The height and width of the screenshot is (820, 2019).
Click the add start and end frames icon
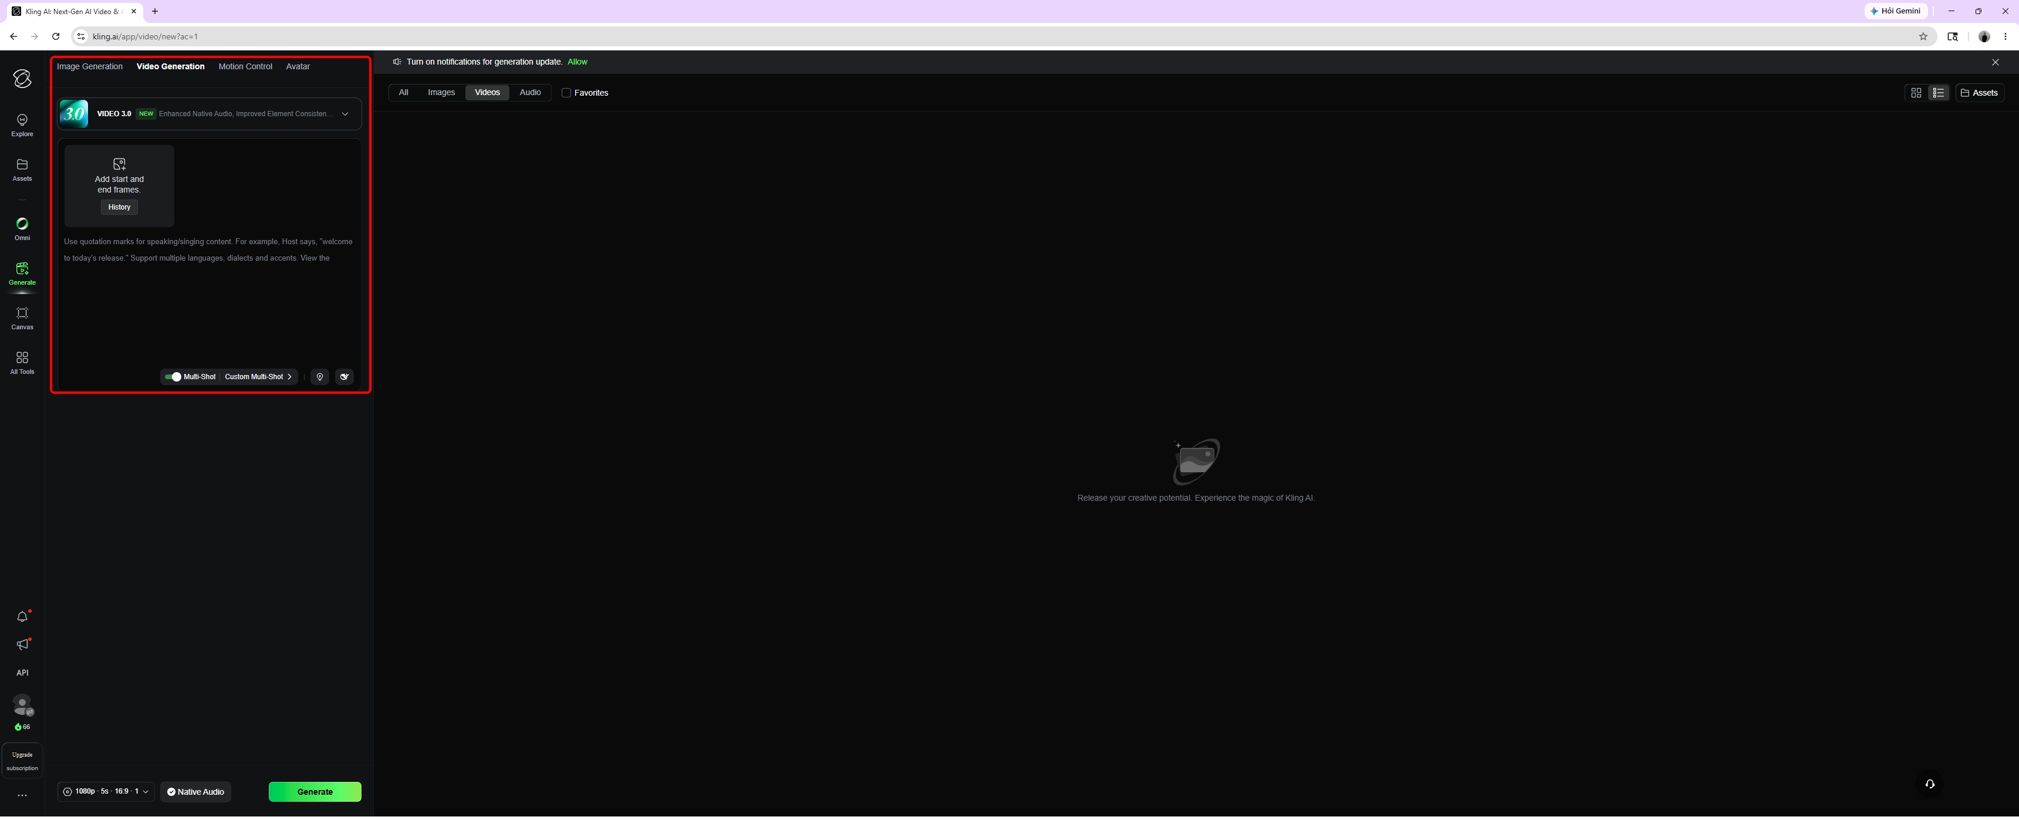click(119, 164)
